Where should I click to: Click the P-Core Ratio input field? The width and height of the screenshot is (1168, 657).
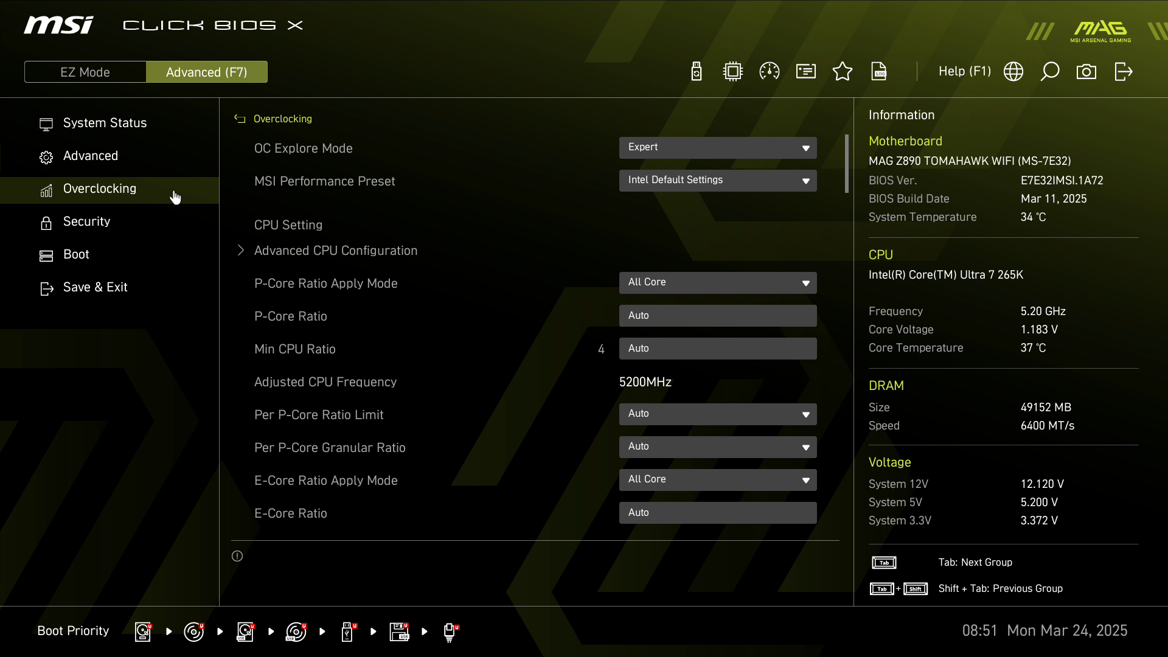[717, 316]
